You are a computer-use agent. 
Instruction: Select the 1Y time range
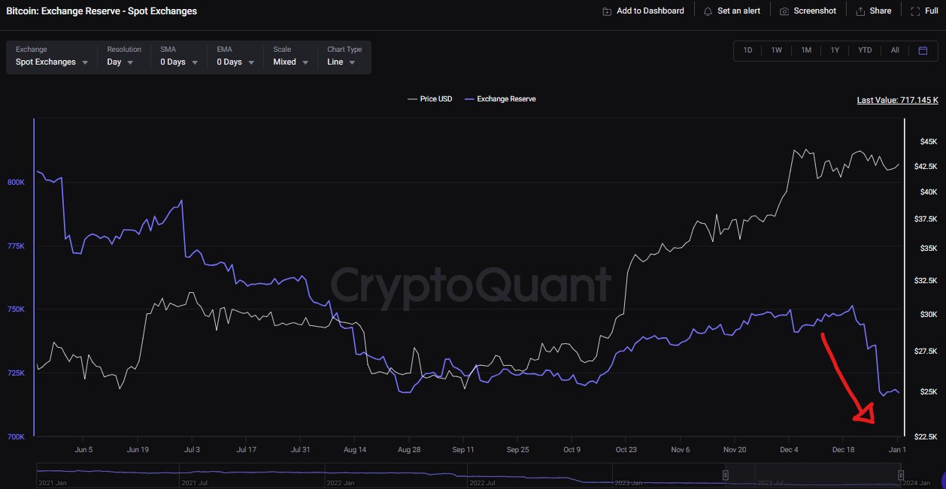(x=835, y=50)
